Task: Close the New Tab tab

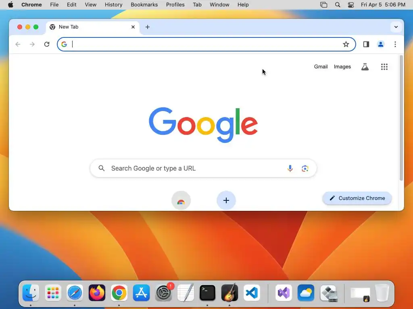Action: tap(133, 27)
